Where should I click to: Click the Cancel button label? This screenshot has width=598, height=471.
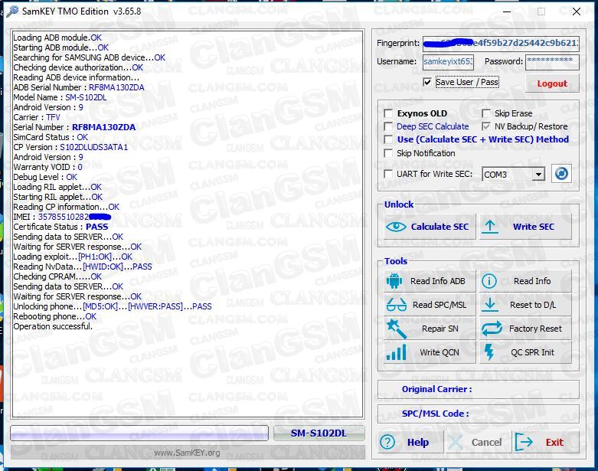(x=486, y=443)
